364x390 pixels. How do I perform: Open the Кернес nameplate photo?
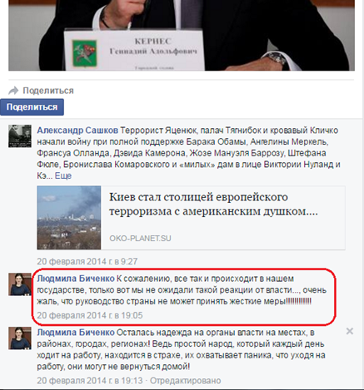click(x=182, y=35)
